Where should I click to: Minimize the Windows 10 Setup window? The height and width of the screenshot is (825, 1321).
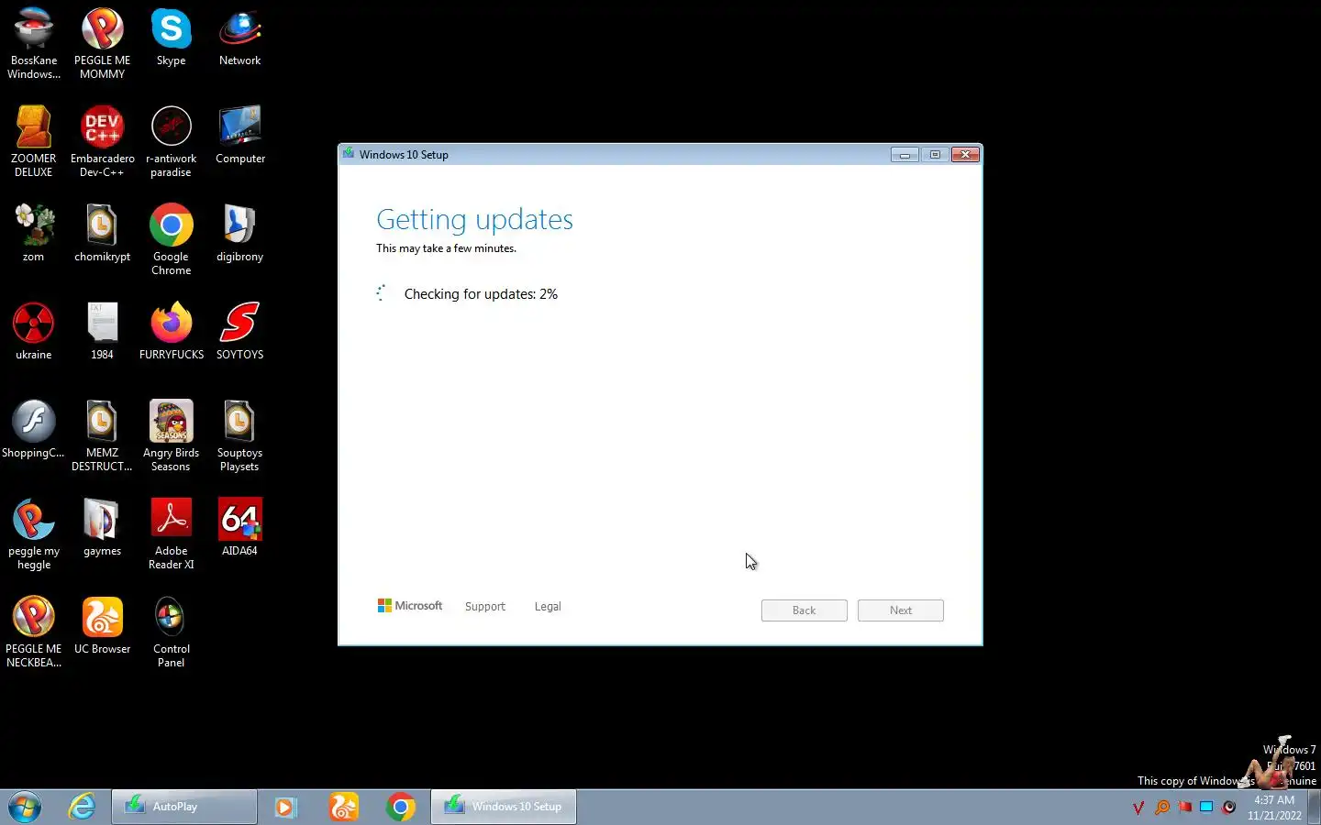905,155
